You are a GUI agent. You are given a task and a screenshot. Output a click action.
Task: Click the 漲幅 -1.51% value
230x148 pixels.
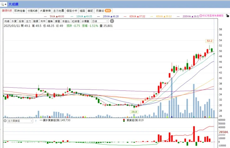(x=90, y=26)
